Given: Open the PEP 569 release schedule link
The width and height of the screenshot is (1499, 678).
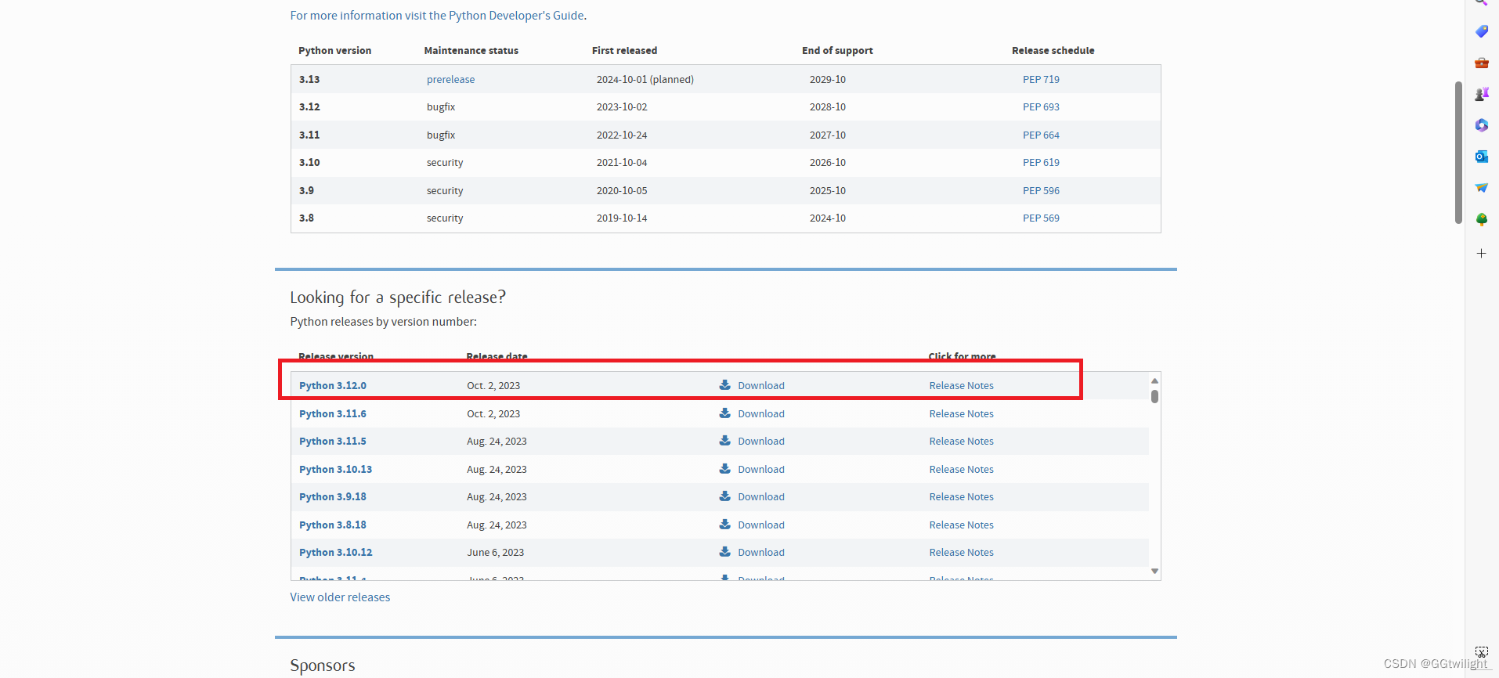Looking at the screenshot, I should click(x=1041, y=218).
